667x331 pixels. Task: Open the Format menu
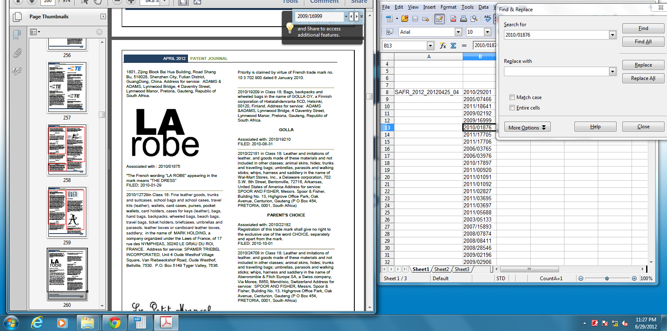pos(449,7)
